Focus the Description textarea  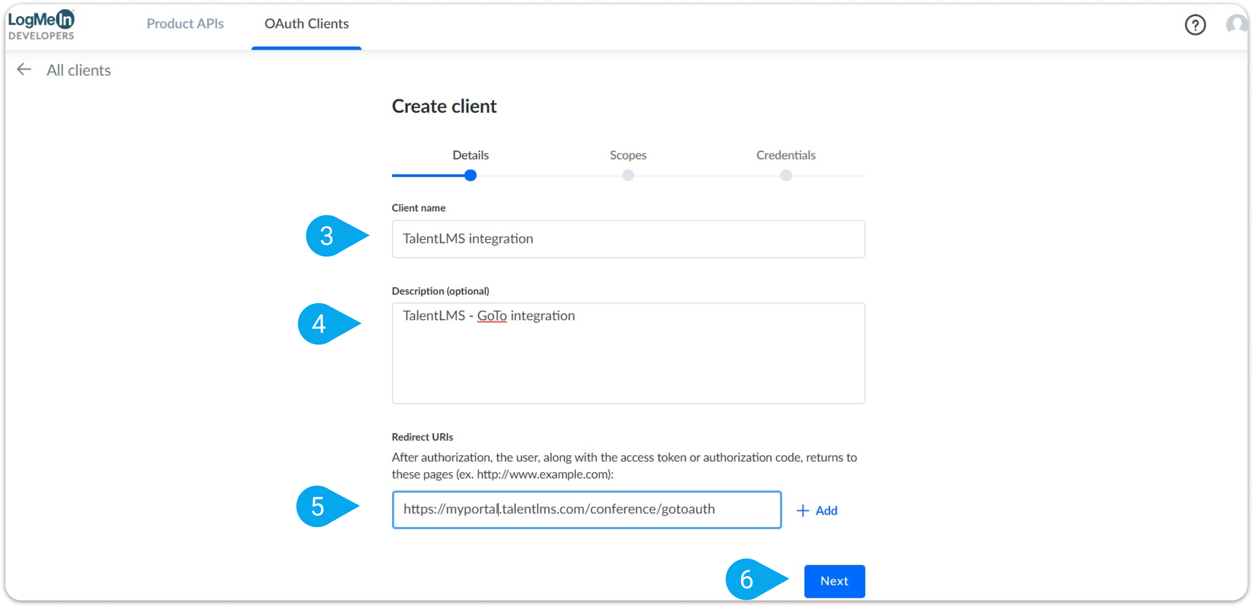tap(628, 353)
